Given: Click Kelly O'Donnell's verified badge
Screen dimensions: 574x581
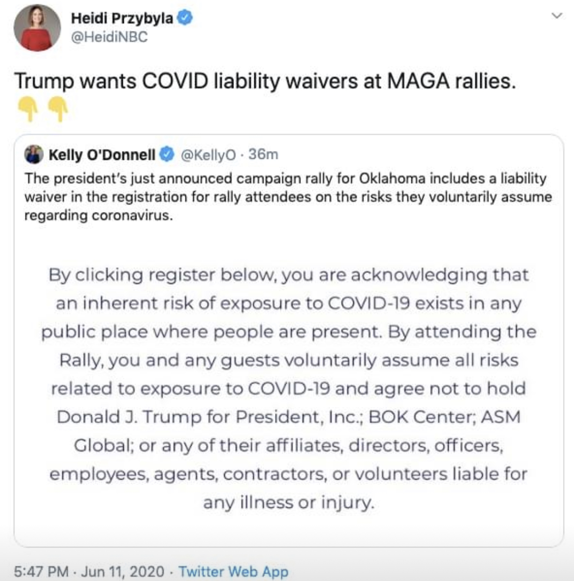Looking at the screenshot, I should click(x=167, y=154).
